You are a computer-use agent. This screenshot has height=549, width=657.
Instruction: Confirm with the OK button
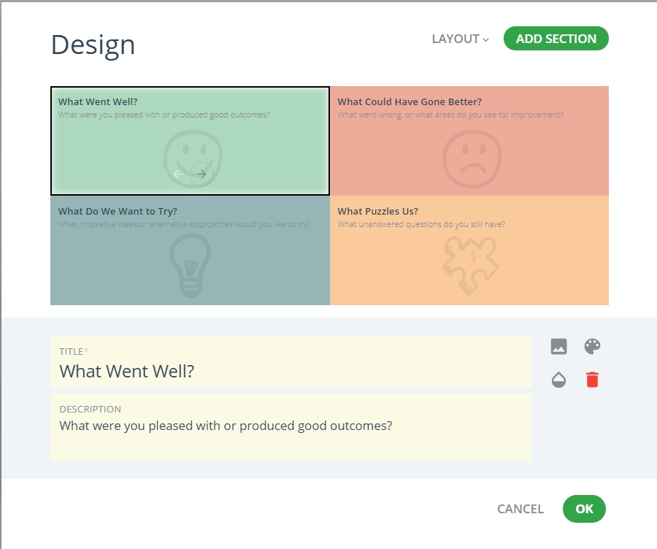tap(584, 509)
